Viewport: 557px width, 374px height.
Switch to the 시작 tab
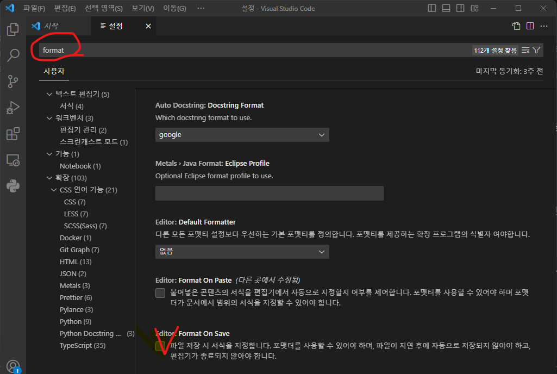pos(59,26)
